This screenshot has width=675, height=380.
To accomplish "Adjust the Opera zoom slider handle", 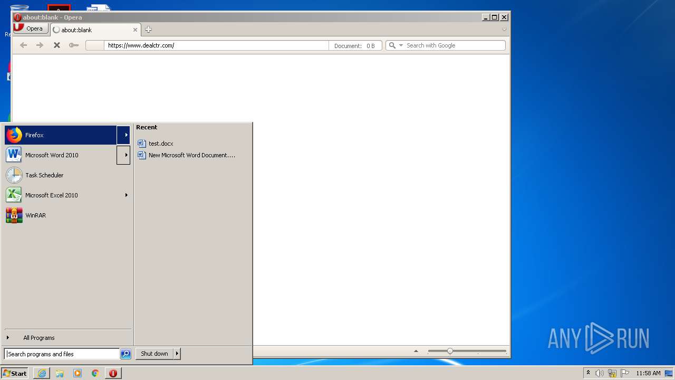I will coord(450,351).
